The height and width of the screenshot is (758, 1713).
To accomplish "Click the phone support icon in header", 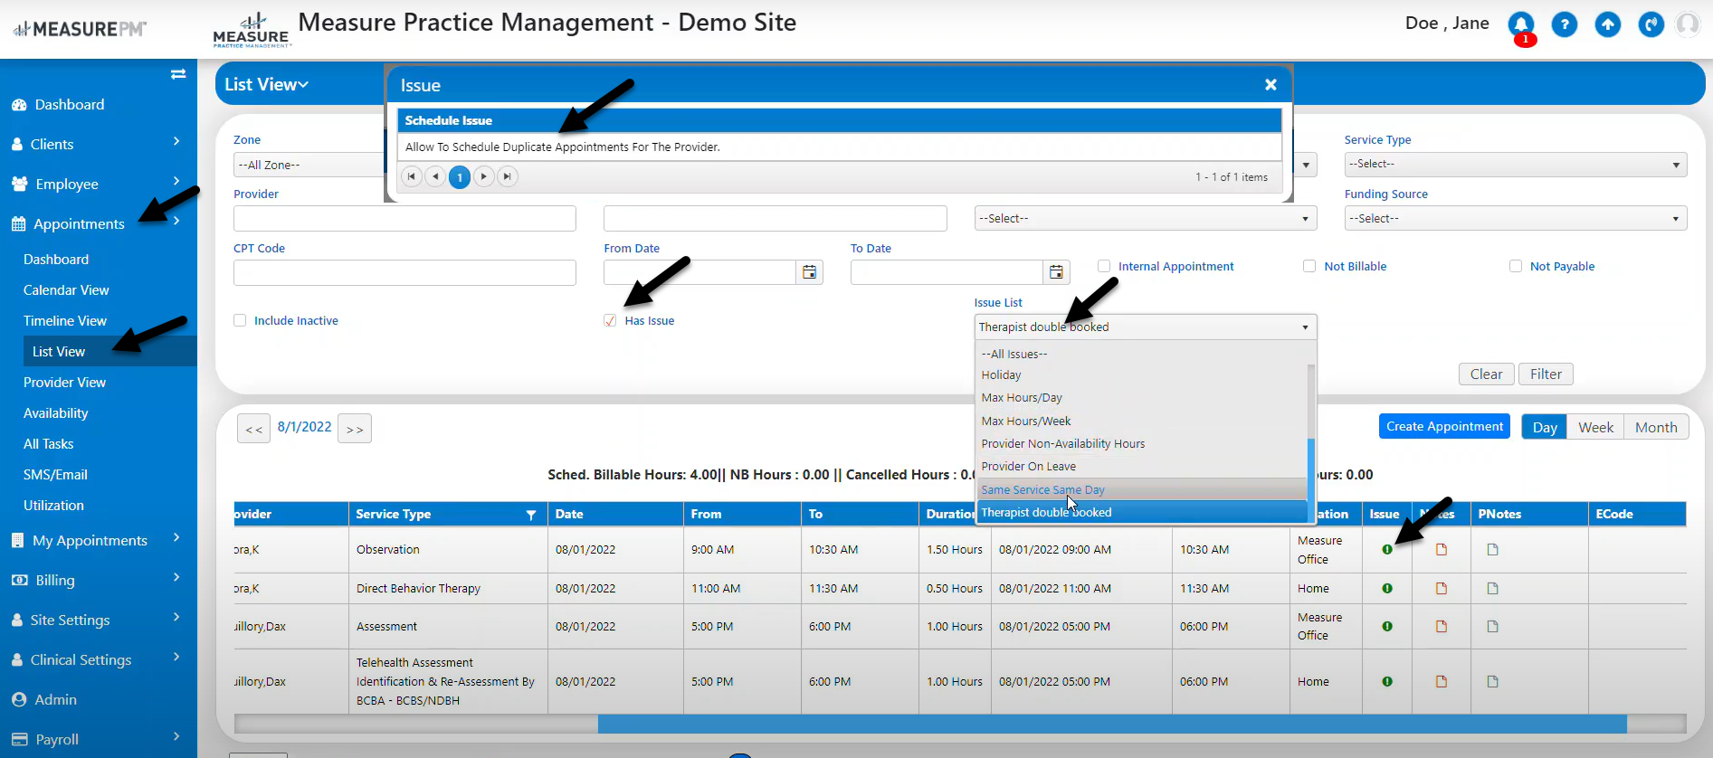I will tap(1651, 24).
